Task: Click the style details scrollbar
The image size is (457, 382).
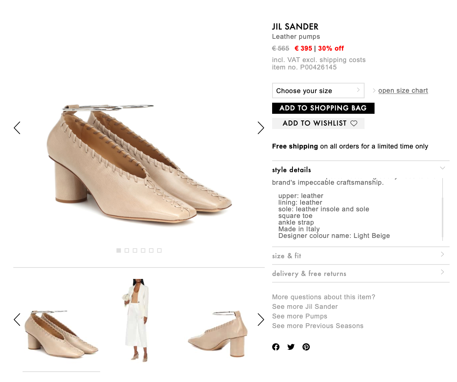Action: pyautogui.click(x=443, y=218)
